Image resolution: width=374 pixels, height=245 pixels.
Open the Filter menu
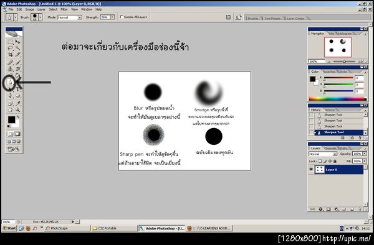point(64,9)
